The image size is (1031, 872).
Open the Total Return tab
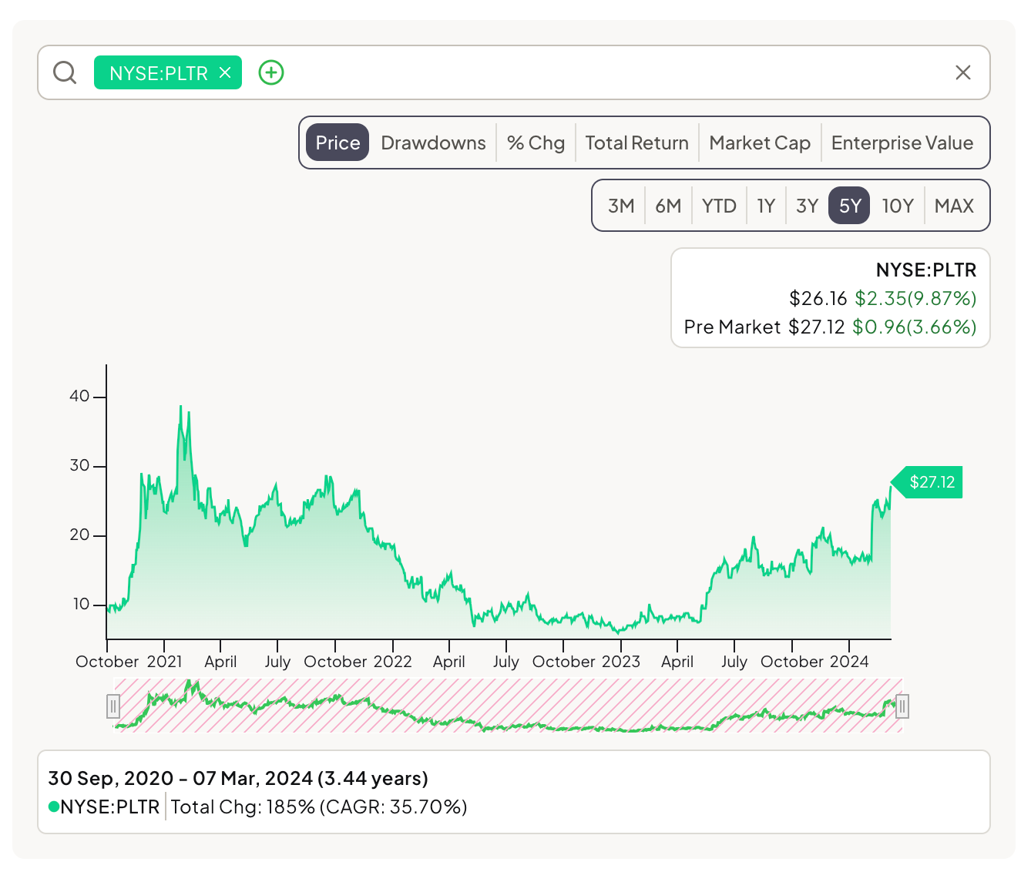(636, 143)
